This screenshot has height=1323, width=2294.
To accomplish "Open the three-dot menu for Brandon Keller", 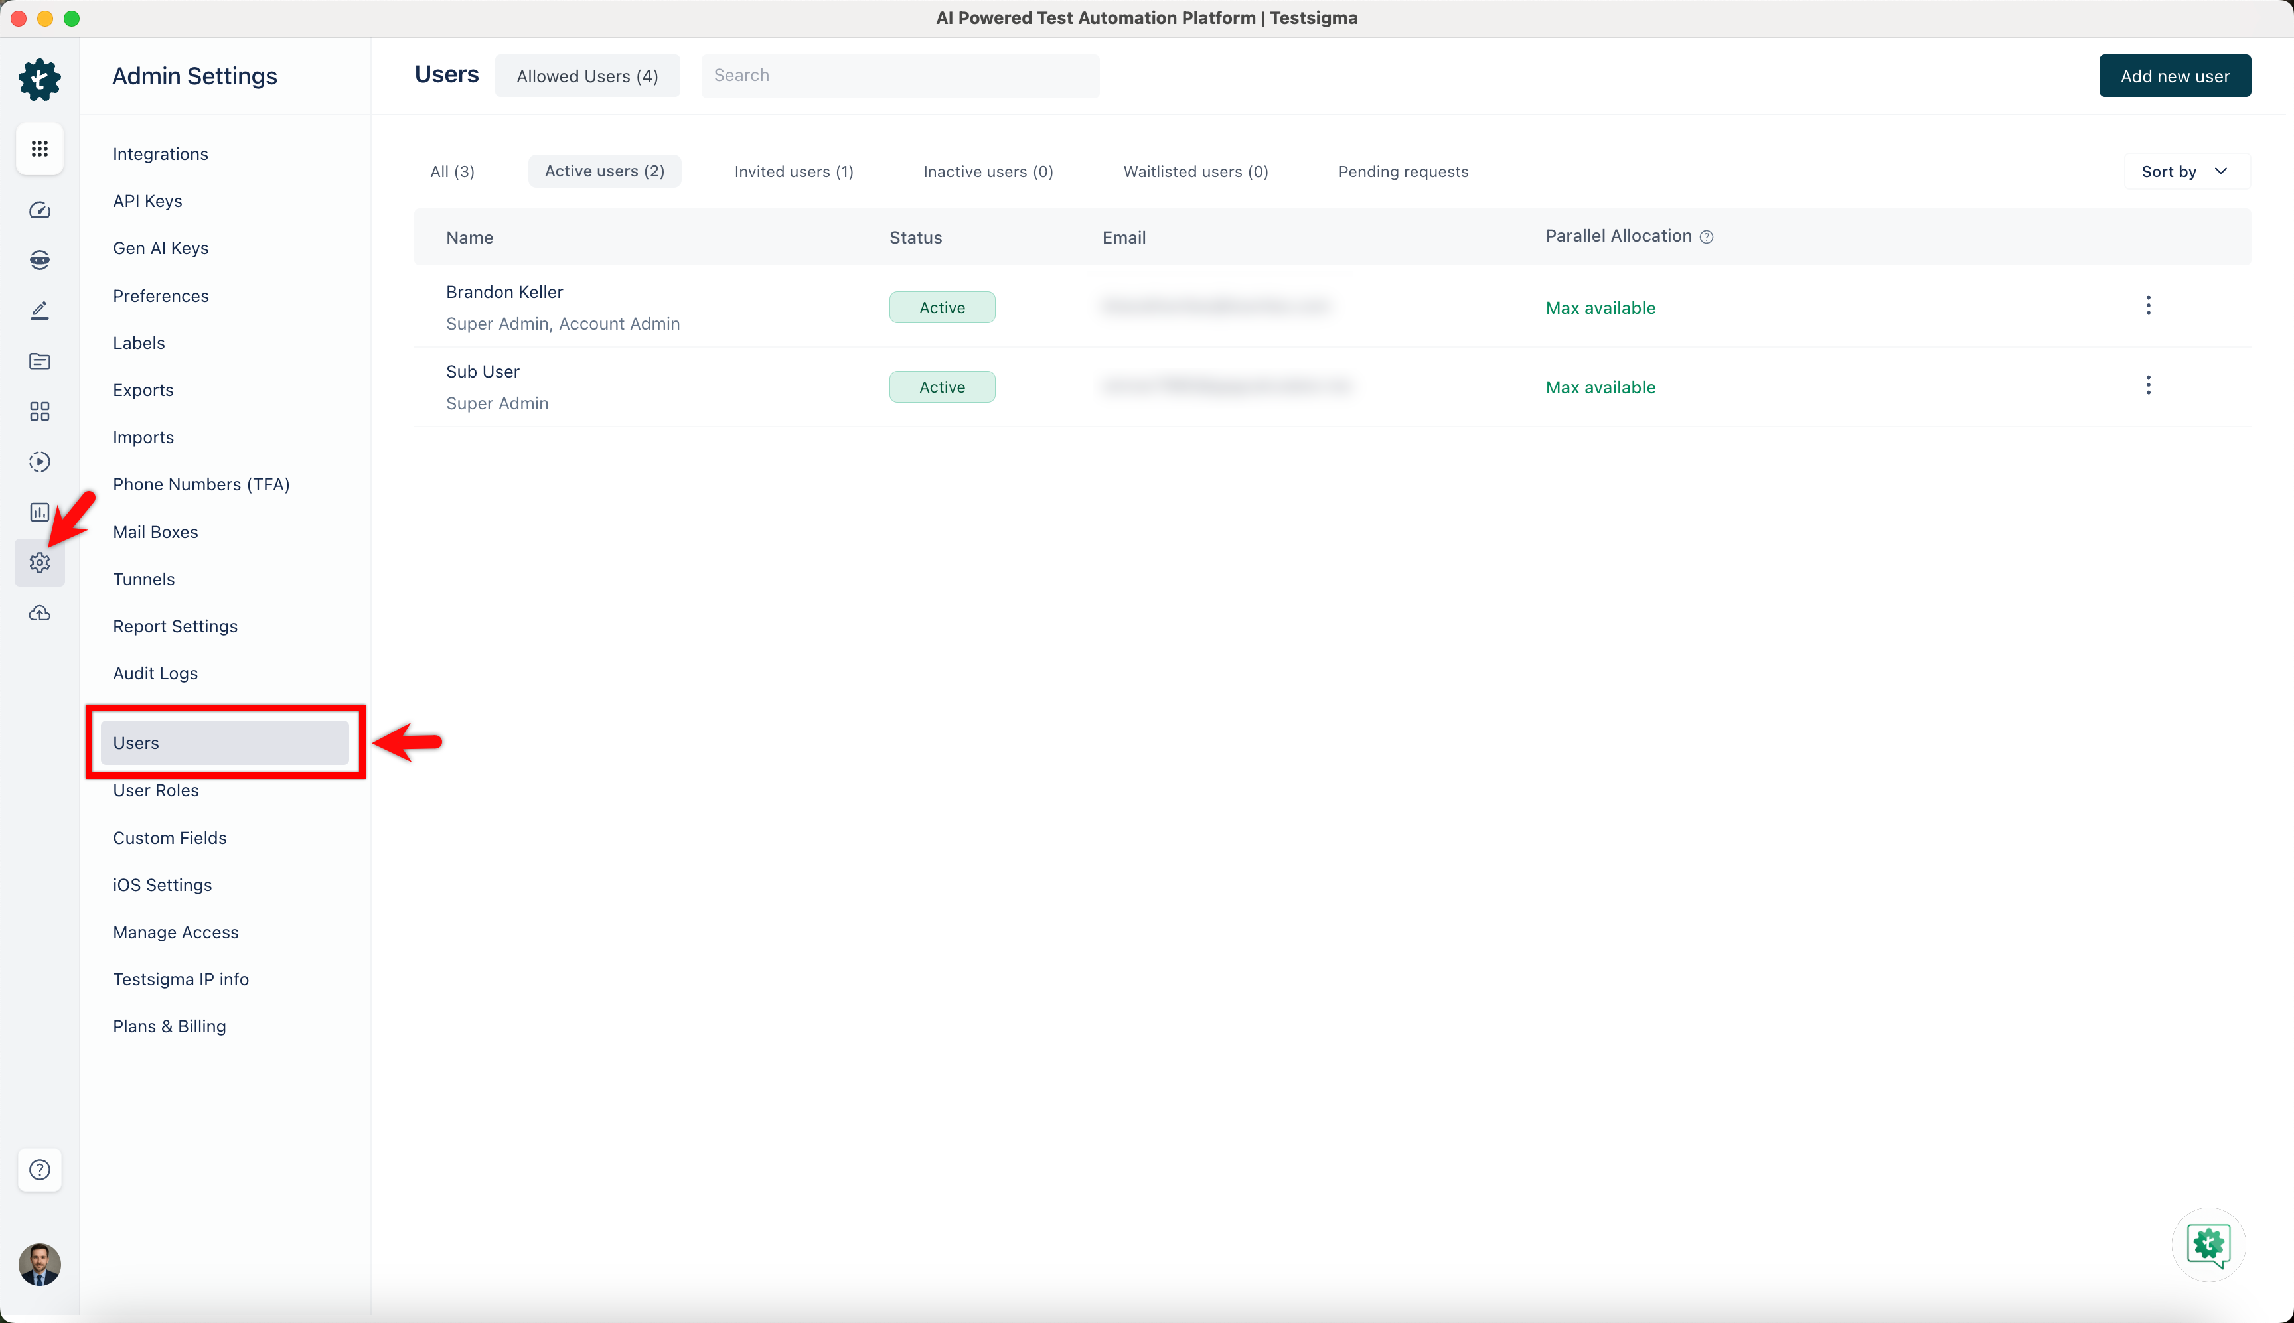I will (x=2149, y=305).
